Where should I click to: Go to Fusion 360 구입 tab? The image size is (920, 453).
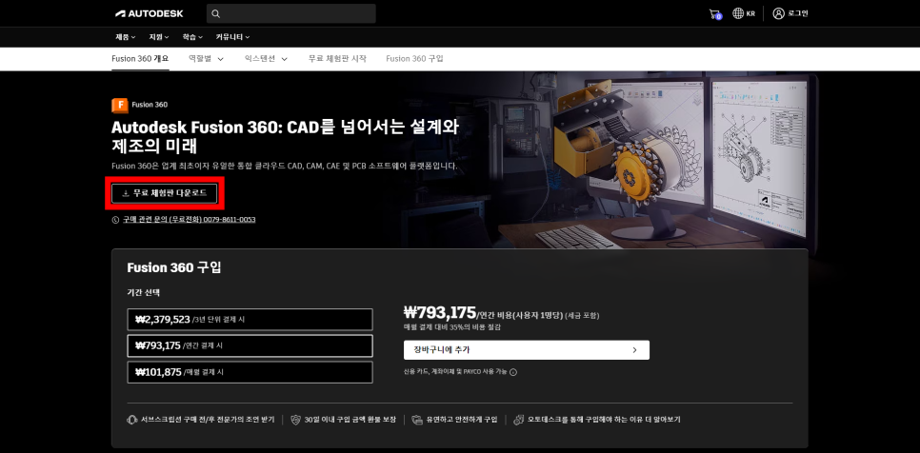pos(415,59)
